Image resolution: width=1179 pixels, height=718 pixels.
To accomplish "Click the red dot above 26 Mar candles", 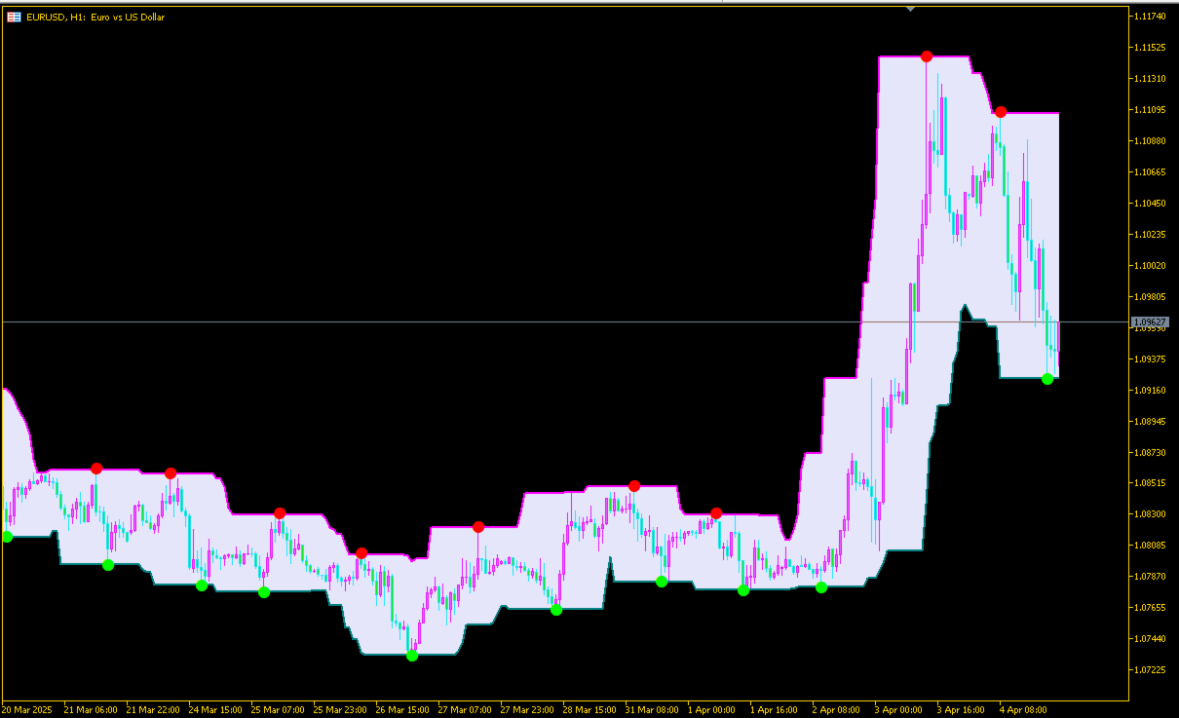I will [362, 551].
